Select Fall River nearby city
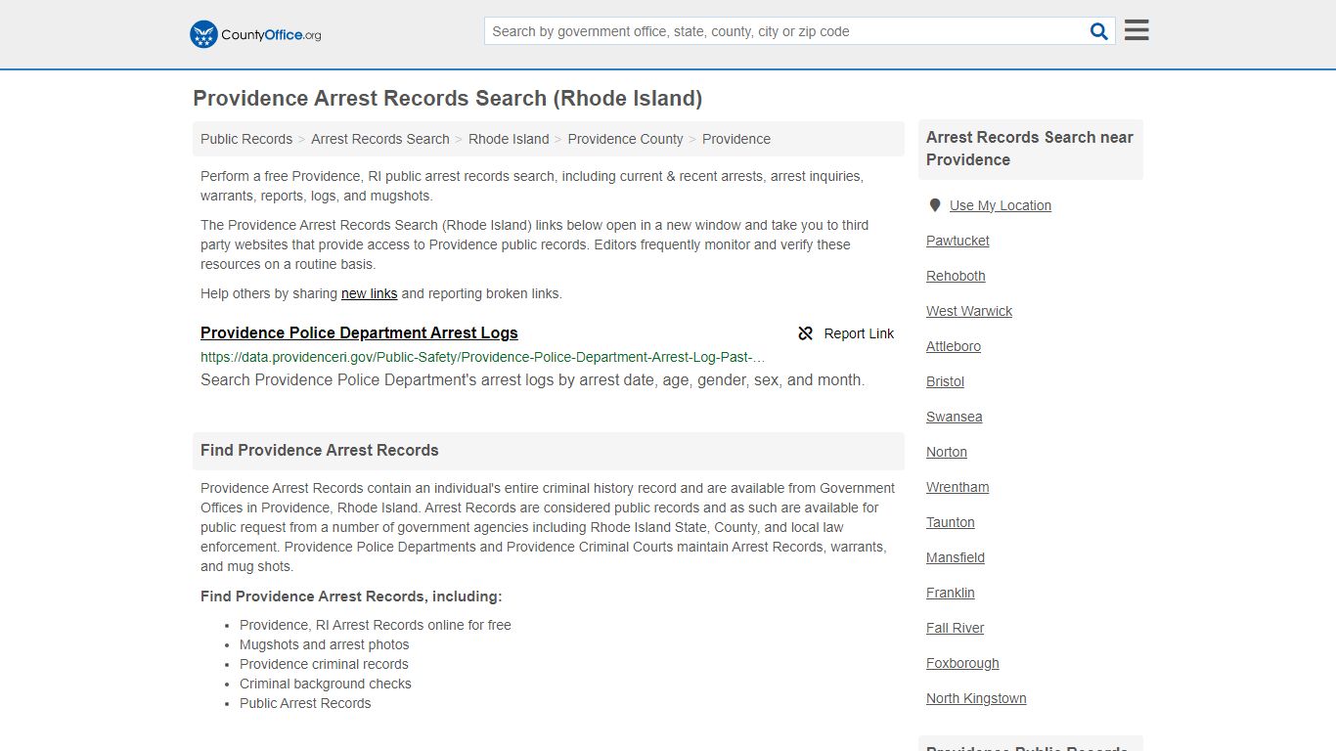This screenshot has height=751, width=1336. pos(956,628)
